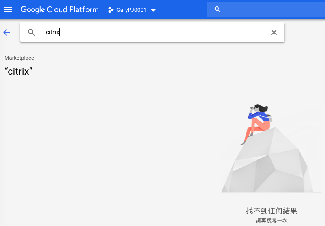Click the woman with binoculars illustration
Image resolution: width=325 pixels, height=226 pixels.
click(257, 124)
